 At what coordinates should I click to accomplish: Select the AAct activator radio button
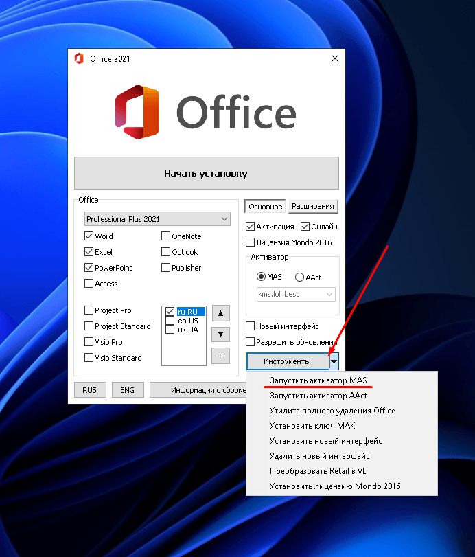tap(300, 277)
